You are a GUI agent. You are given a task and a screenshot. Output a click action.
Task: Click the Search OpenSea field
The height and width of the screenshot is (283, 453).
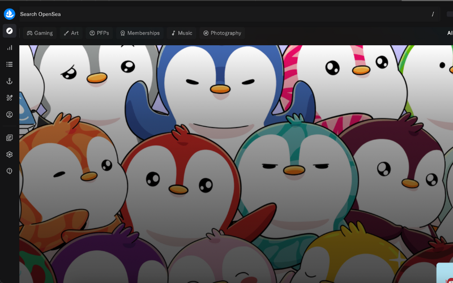229,14
